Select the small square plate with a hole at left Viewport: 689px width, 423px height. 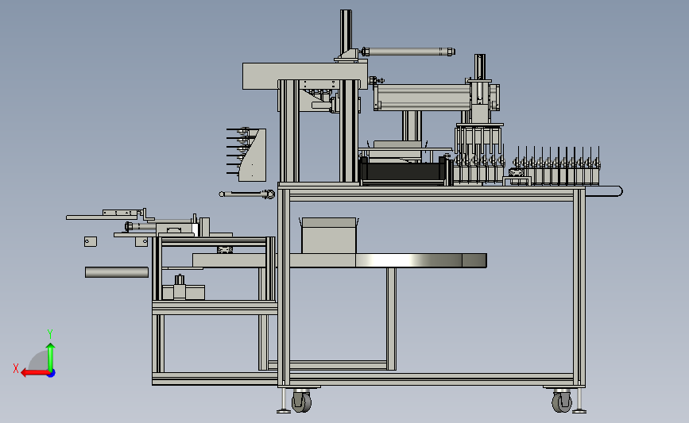click(x=90, y=241)
